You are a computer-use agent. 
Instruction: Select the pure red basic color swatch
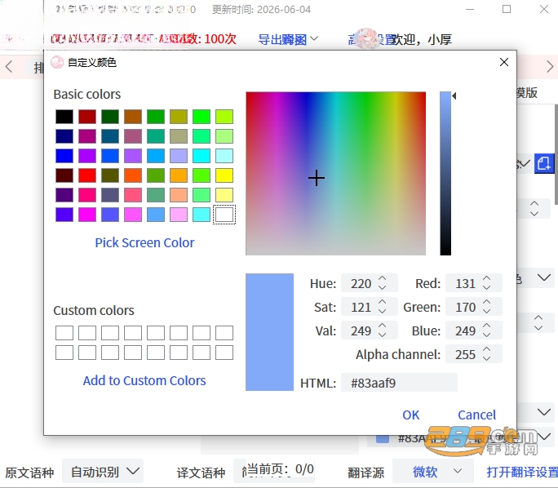coord(87,175)
